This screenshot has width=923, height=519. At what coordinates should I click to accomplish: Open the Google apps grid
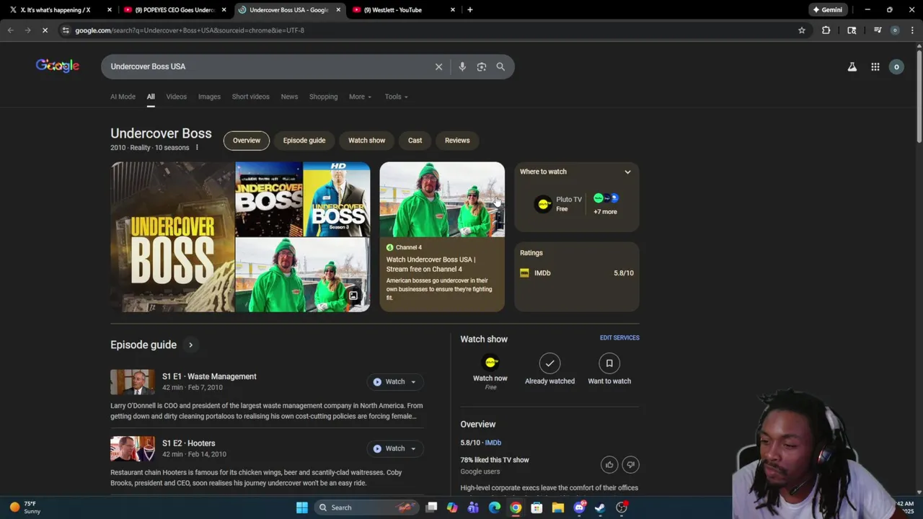click(x=875, y=66)
